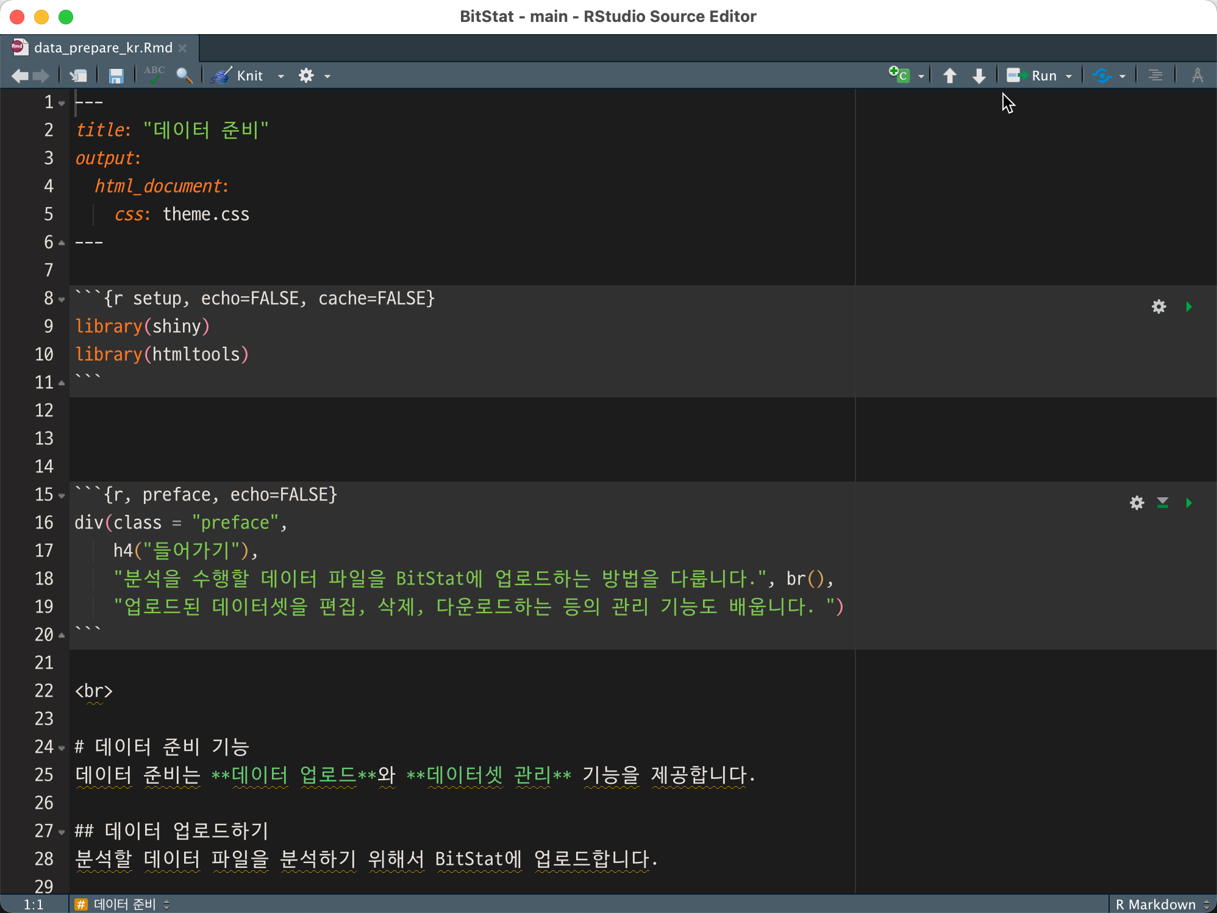Run all chunks above preface chunk
This screenshot has width=1217, height=913.
pyautogui.click(x=1163, y=503)
